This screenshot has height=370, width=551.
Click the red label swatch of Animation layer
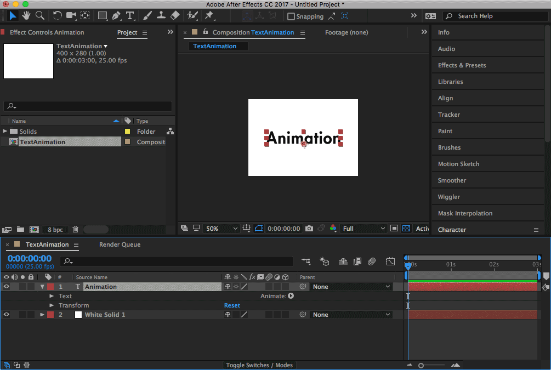coord(50,287)
